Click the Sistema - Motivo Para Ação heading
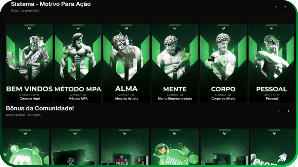298x167 pixels. point(51,4)
